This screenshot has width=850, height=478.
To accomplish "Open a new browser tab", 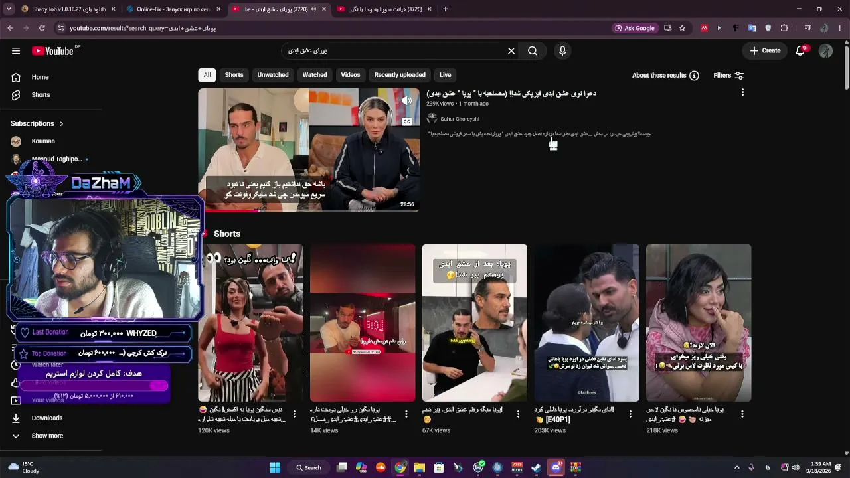I will [x=445, y=9].
